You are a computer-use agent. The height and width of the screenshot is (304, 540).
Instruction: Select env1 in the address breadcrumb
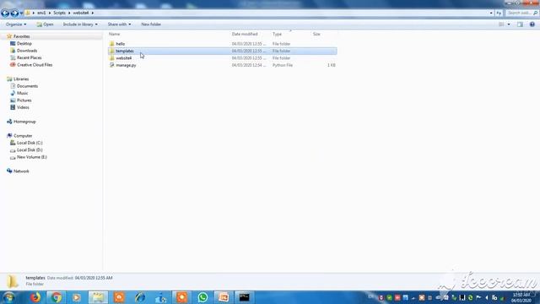pos(41,13)
